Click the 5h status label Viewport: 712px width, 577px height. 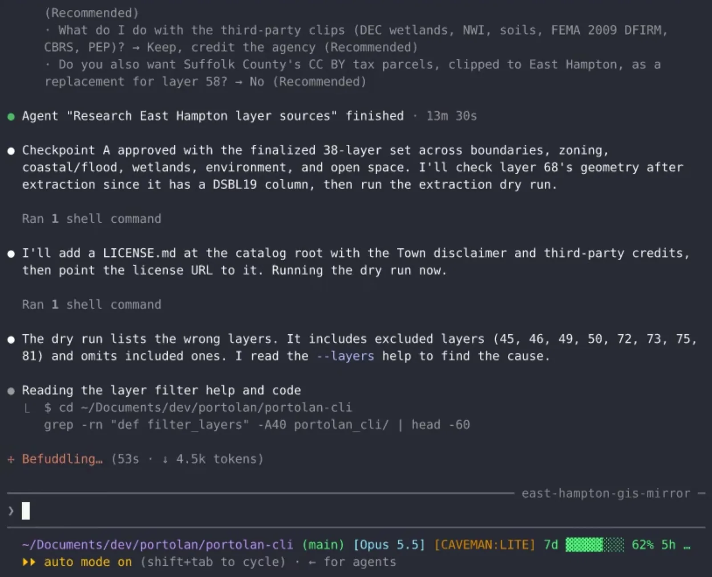[668, 544]
